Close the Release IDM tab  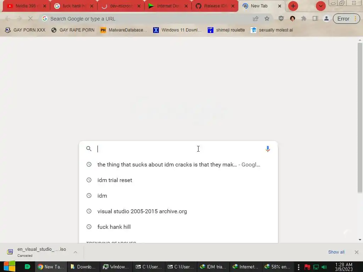coord(233,6)
